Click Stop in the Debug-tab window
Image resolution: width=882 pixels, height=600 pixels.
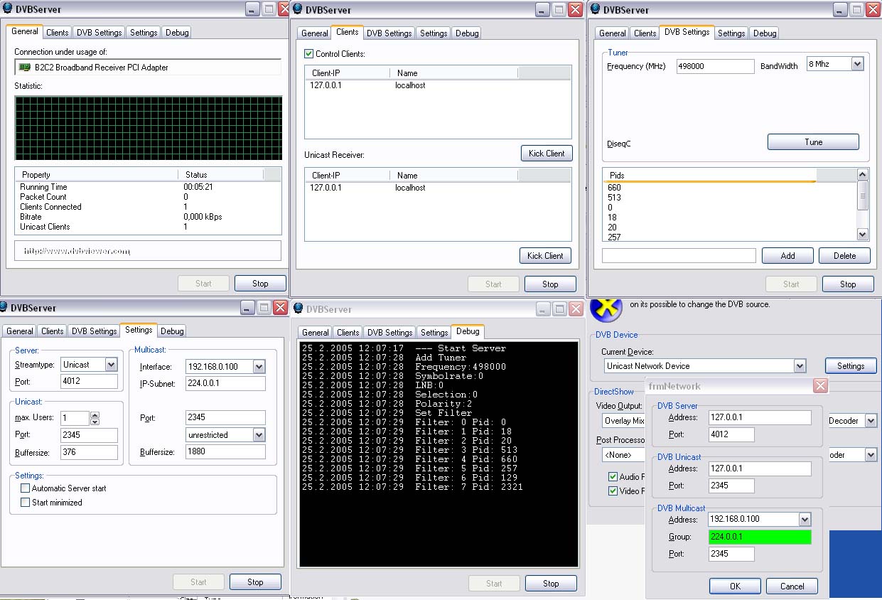[551, 584]
